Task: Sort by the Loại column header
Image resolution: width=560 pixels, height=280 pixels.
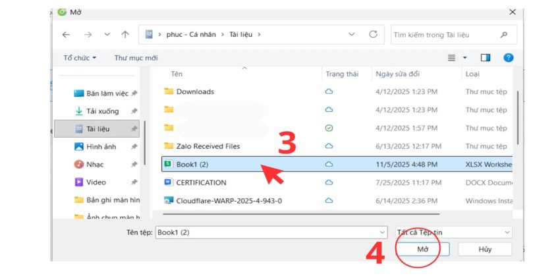Action: (x=472, y=74)
